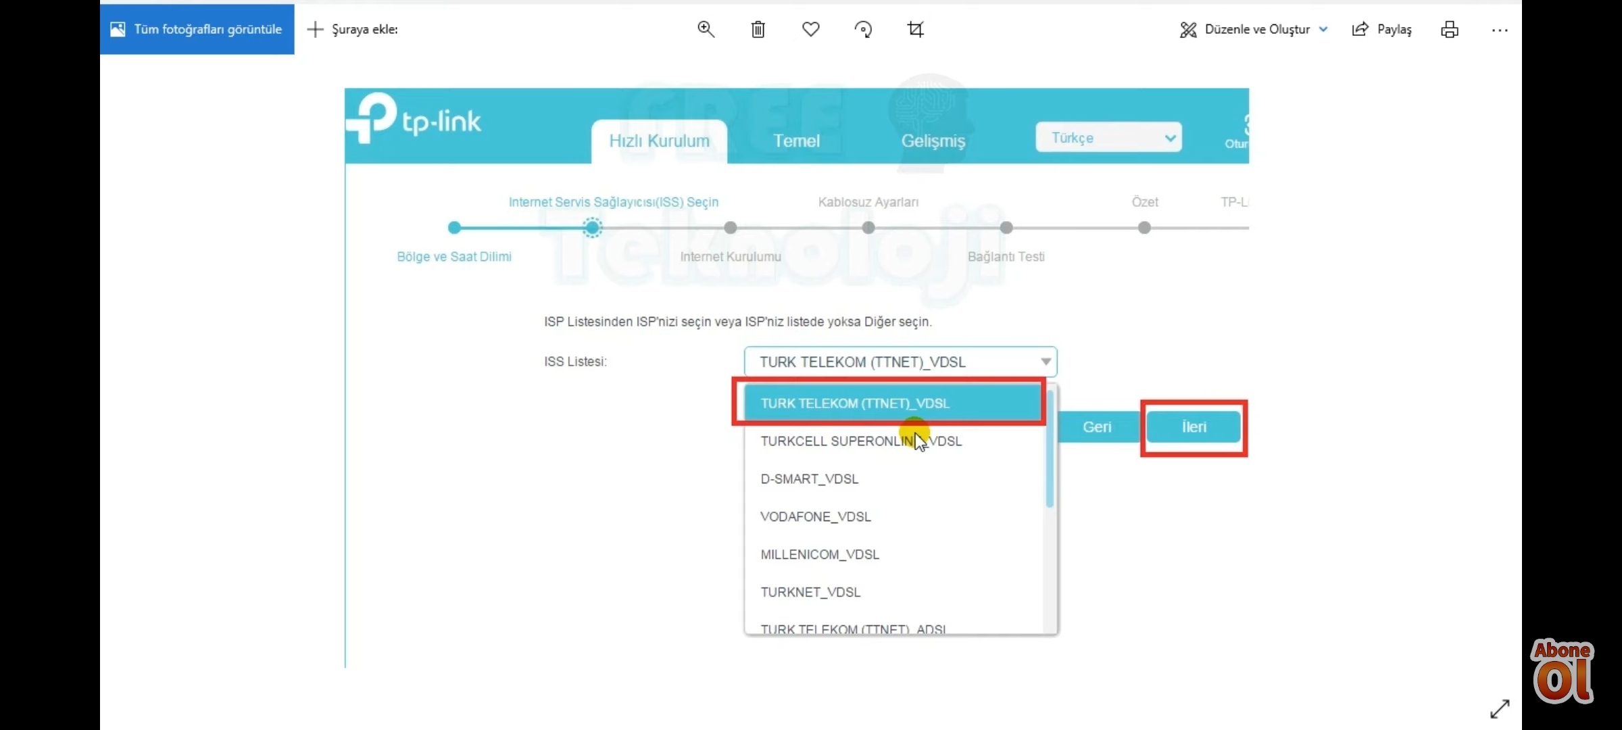Click the fullscreen expand arrow icon
This screenshot has width=1622, height=730.
point(1499,708)
